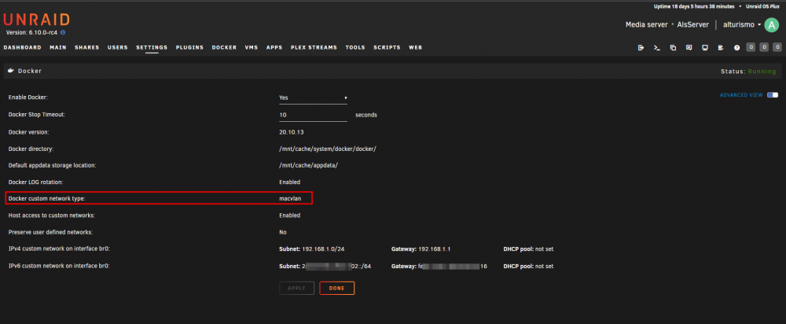Click the macvlan network type value

pyautogui.click(x=291, y=199)
